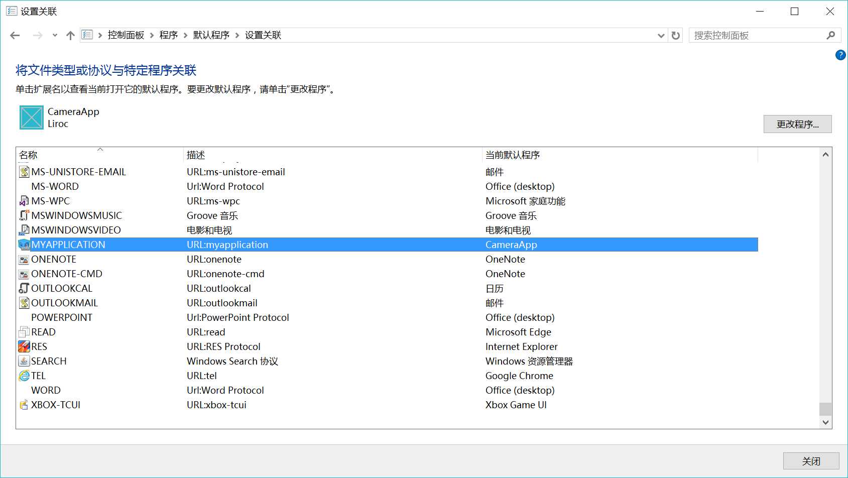This screenshot has height=478, width=848.
Task: Click the XBOX-TCUI row icon
Action: (24, 405)
